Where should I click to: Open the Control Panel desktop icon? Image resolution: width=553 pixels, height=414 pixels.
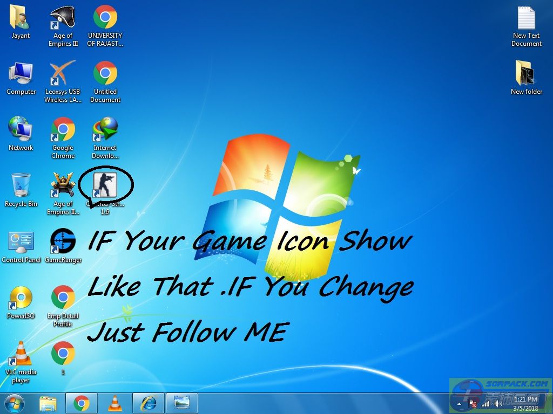click(x=21, y=241)
